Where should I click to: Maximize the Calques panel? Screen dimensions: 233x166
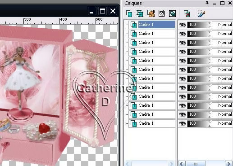click(x=222, y=3)
